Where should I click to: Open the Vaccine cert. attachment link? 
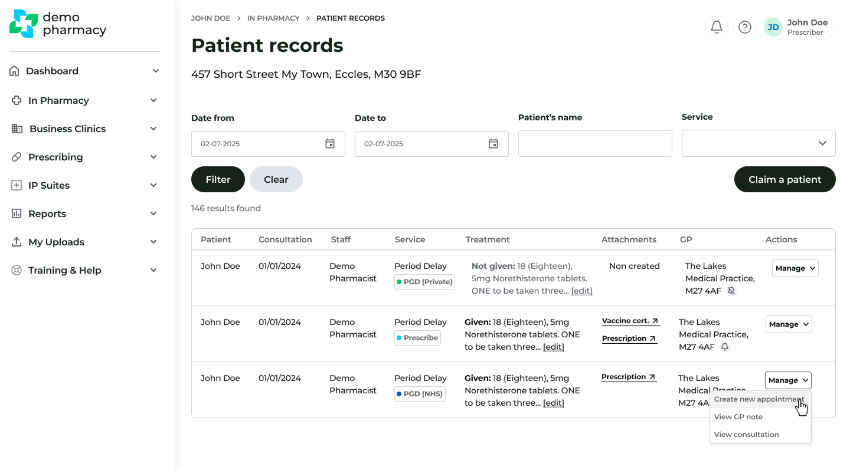[x=630, y=321]
